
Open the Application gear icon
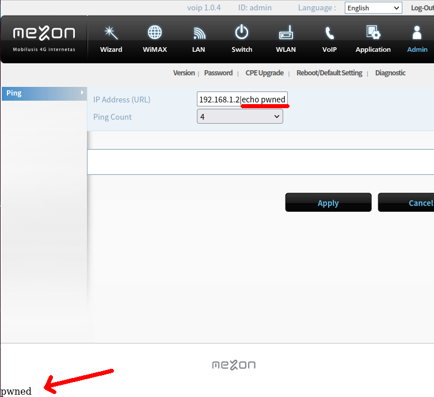373,32
